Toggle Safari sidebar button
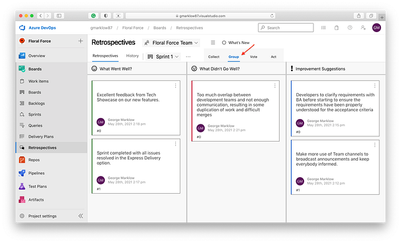Image resolution: width=401 pixels, height=243 pixels. (x=59, y=16)
